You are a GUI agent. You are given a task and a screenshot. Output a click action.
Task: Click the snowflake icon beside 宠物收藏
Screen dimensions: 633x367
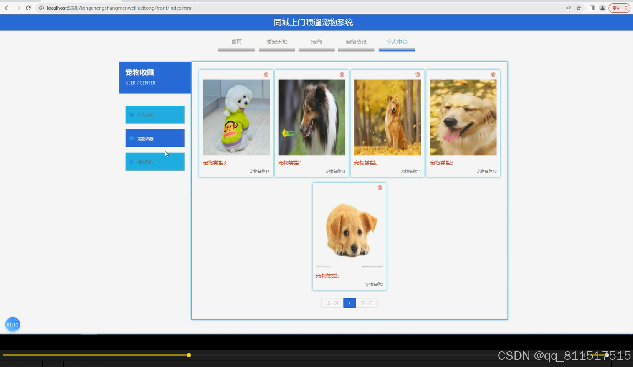[x=132, y=138]
